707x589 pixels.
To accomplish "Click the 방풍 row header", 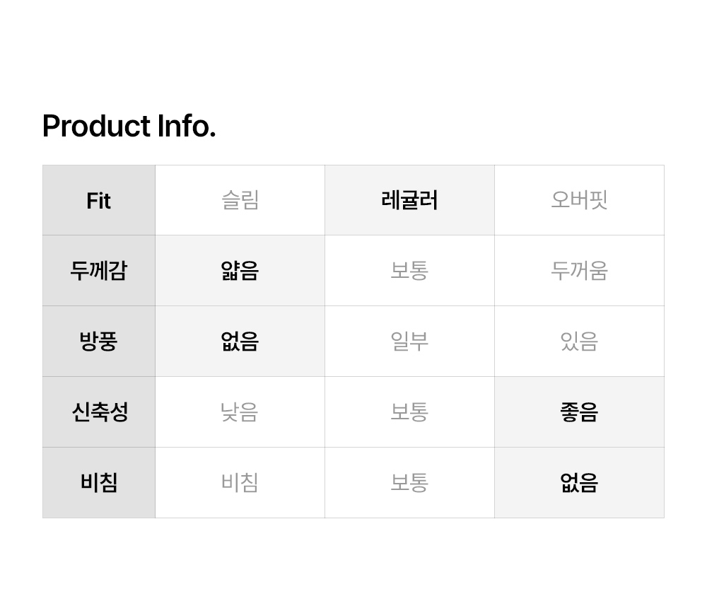I will click(x=99, y=342).
